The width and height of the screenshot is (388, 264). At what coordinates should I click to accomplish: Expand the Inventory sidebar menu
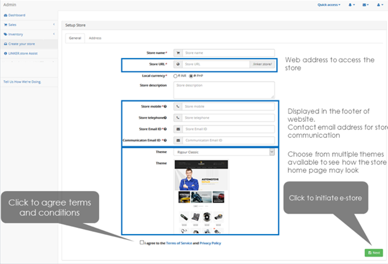pyautogui.click(x=29, y=34)
